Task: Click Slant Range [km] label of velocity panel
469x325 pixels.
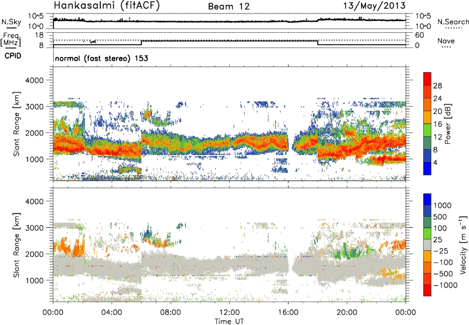Action: [16, 245]
